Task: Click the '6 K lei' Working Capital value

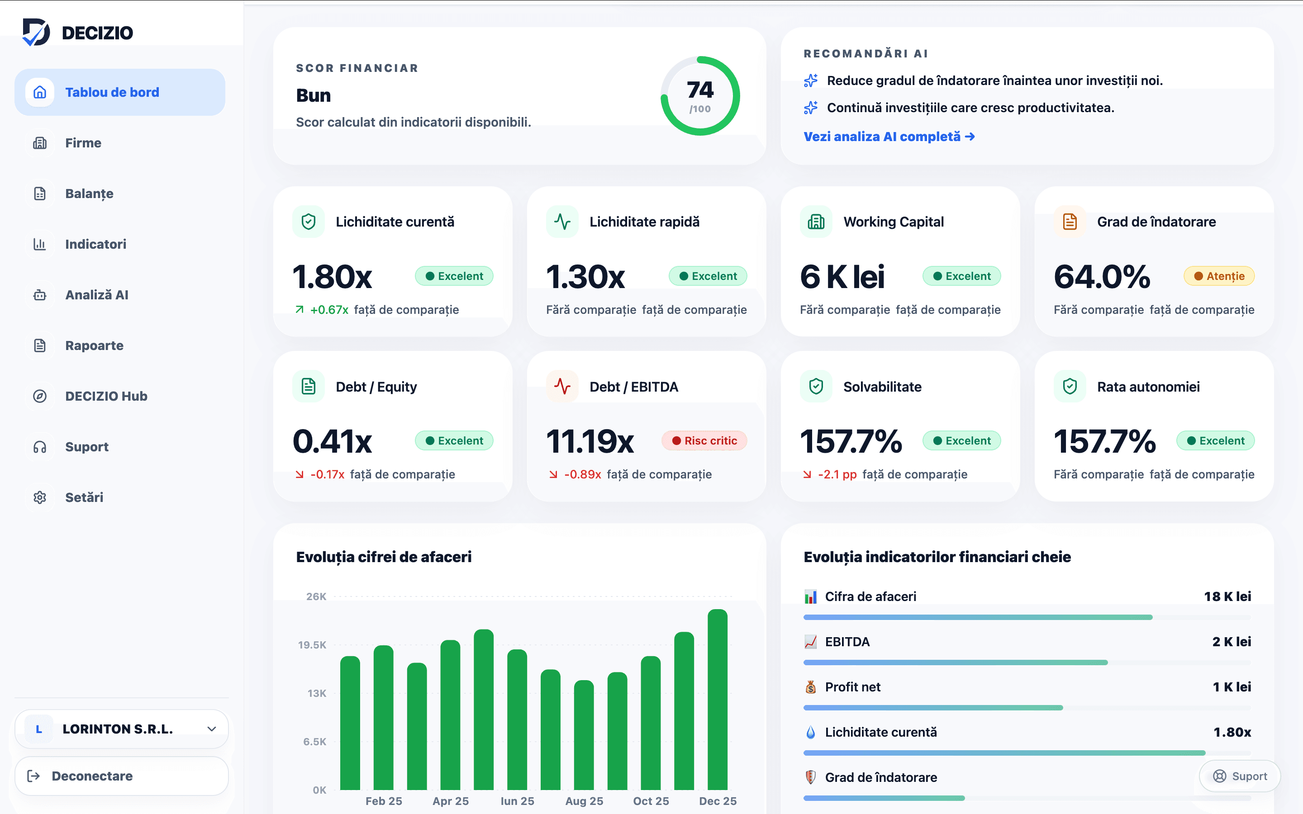Action: click(842, 277)
